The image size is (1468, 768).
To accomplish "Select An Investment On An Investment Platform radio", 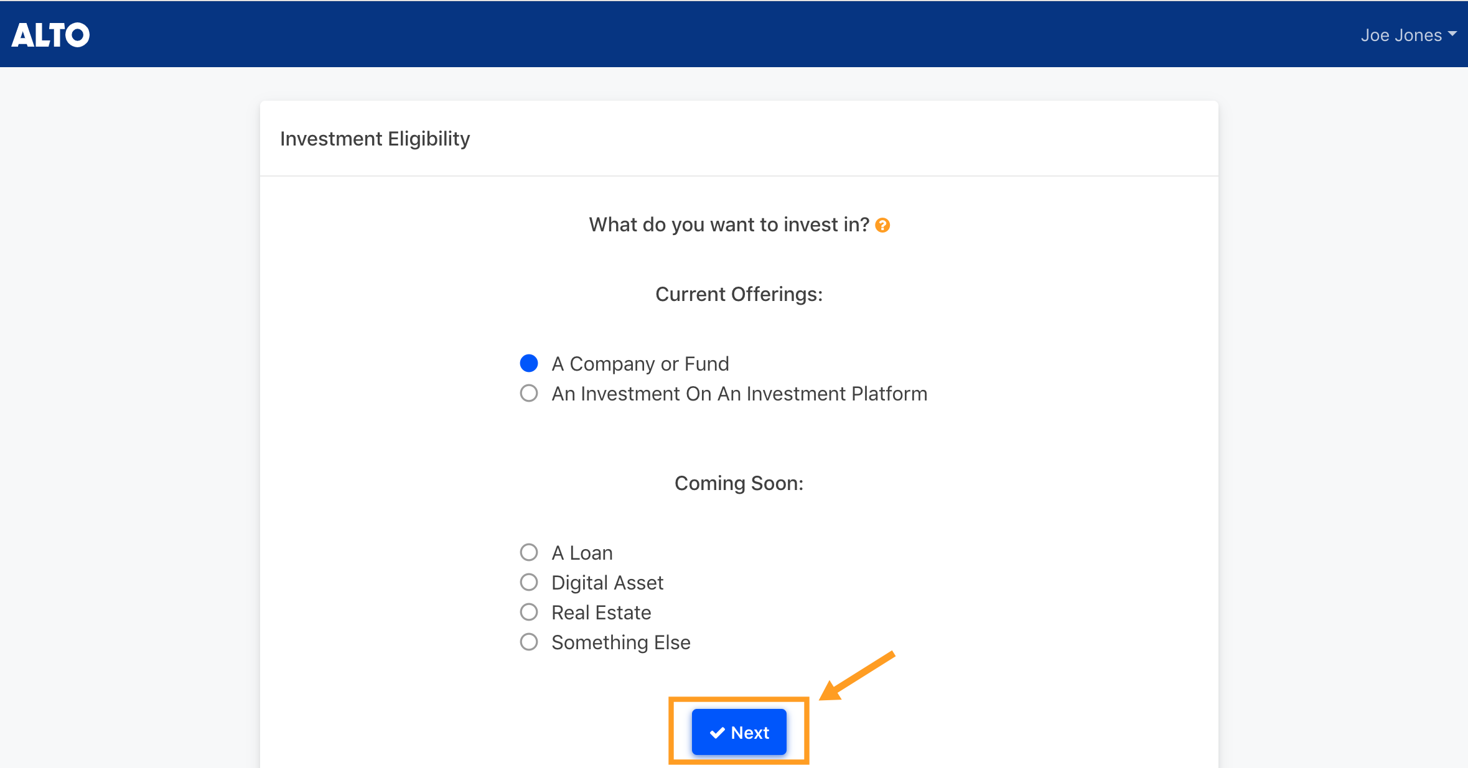I will coord(529,393).
